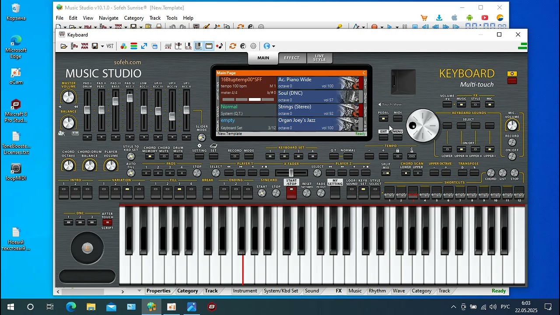This screenshot has height=315, width=560.
Task: Click the red-green-blue stripes icon
Action: click(134, 46)
